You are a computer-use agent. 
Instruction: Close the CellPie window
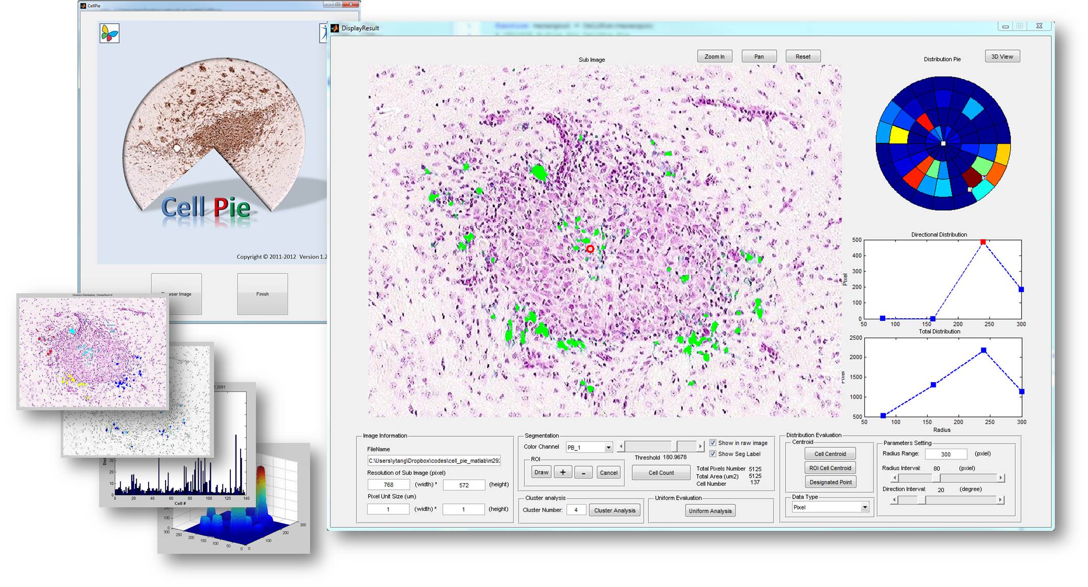click(351, 5)
